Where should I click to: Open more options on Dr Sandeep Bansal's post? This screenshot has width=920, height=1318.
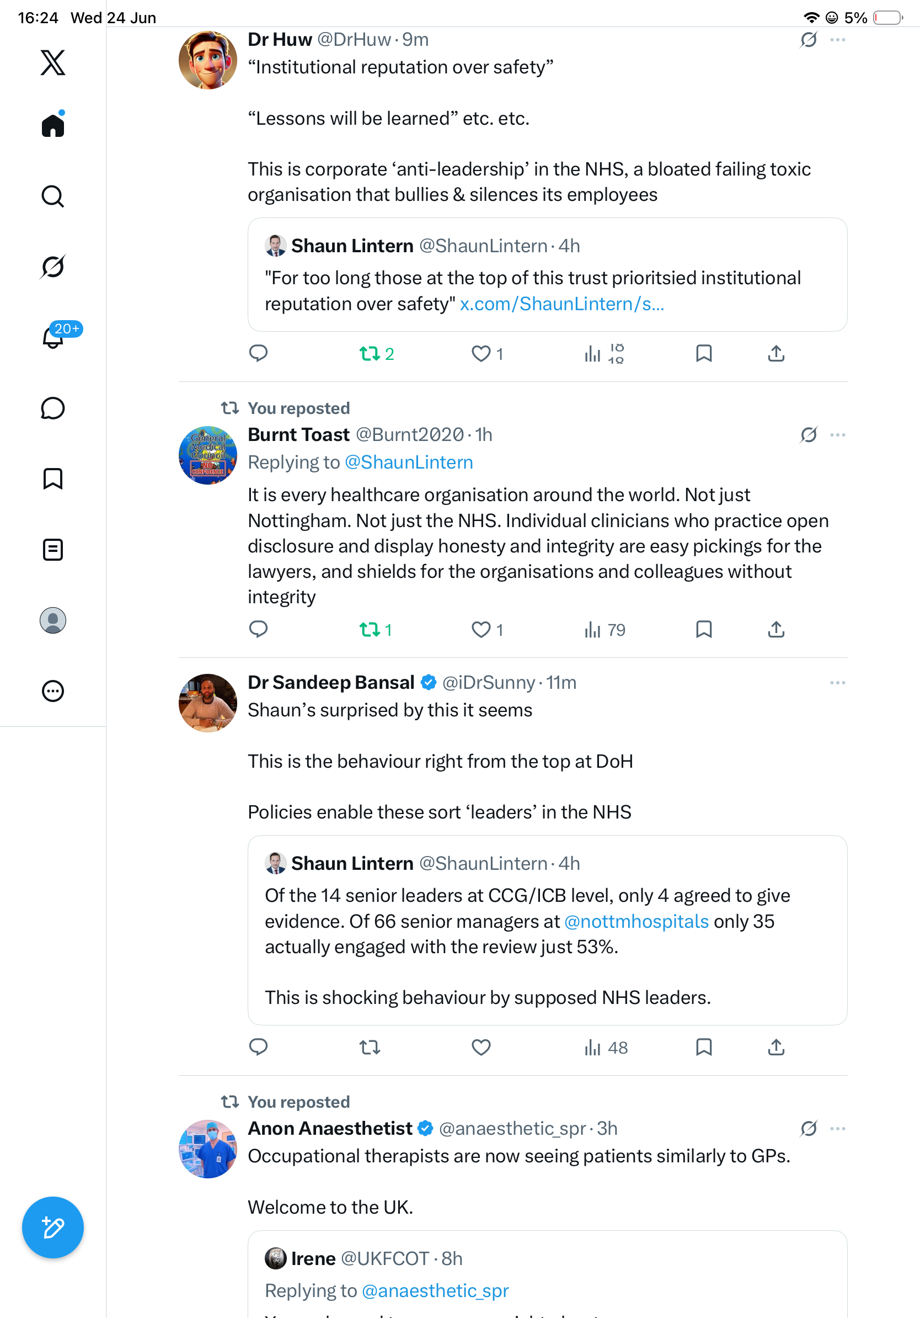coord(837,683)
